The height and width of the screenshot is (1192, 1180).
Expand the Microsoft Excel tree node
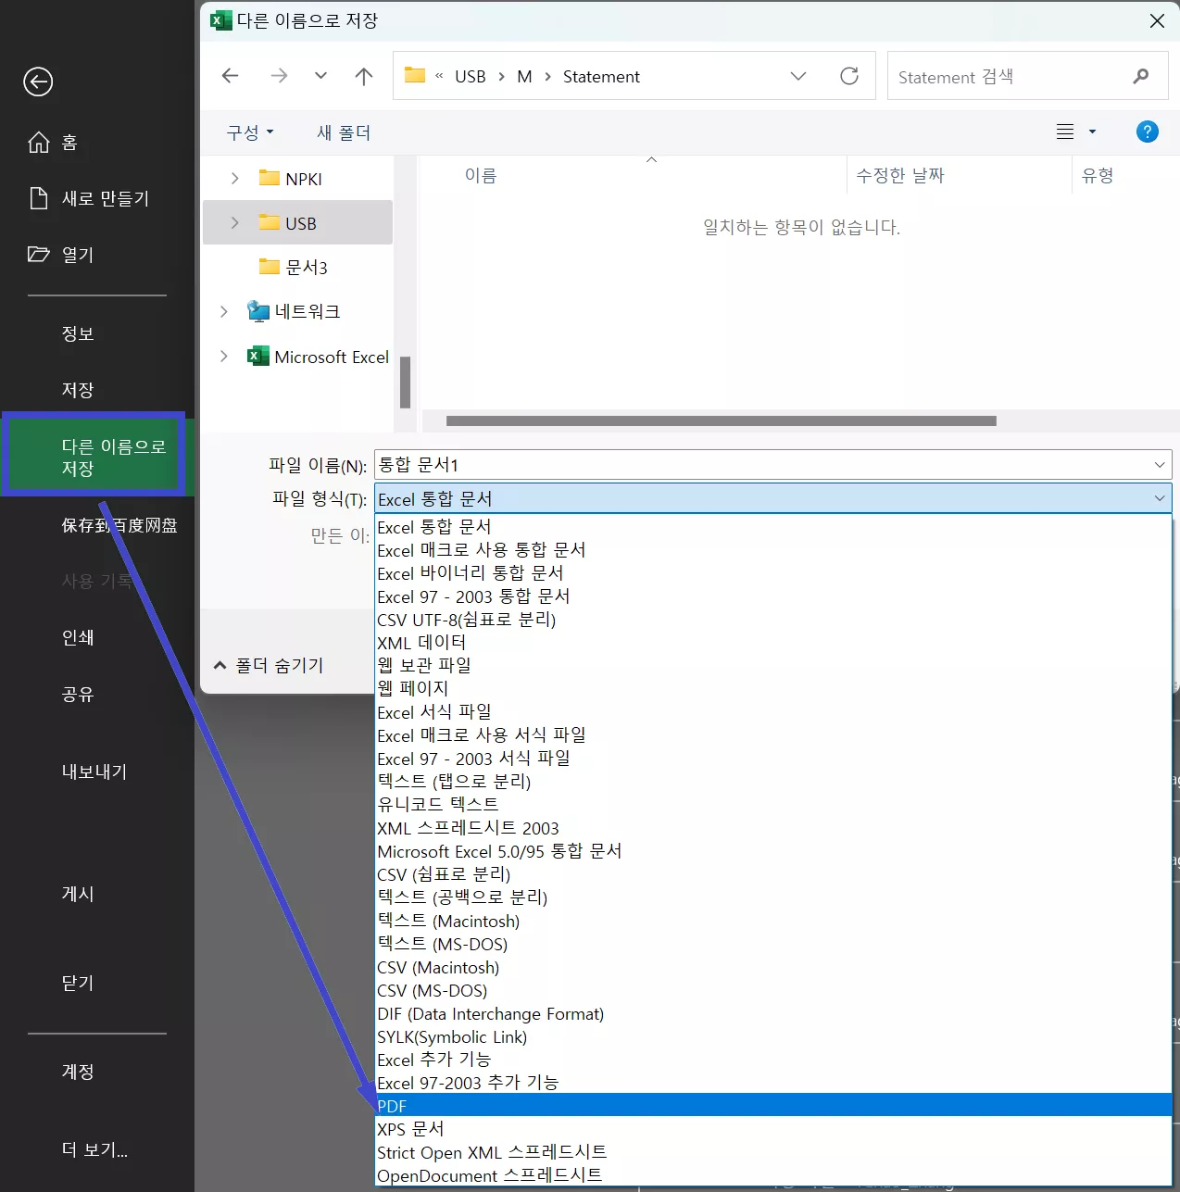[x=223, y=356]
